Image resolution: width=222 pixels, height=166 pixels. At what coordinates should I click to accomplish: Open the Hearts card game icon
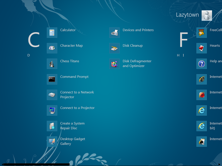pyautogui.click(x=201, y=48)
